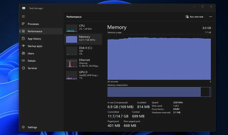Select the Ethernet mini graph thumbnail
The width and height of the screenshot is (228, 135).
72,63
